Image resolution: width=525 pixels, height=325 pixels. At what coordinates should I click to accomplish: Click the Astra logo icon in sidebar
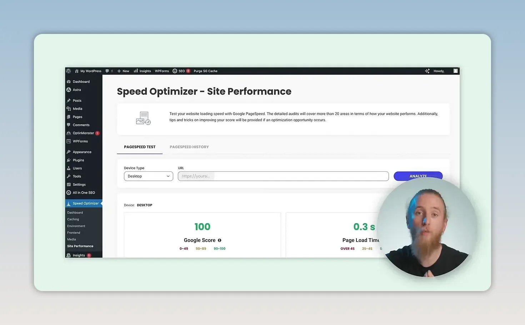(x=69, y=90)
